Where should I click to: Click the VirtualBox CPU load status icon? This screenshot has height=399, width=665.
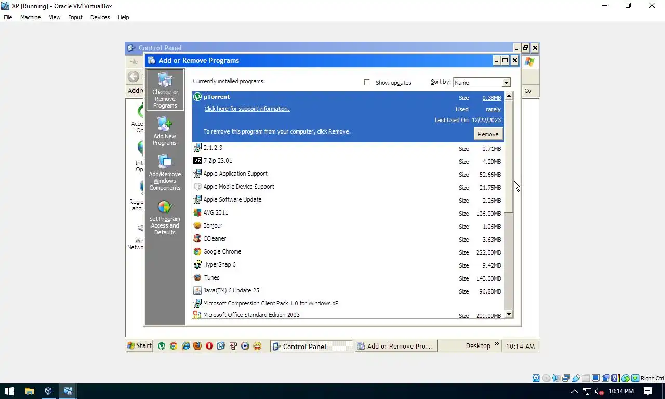616,378
